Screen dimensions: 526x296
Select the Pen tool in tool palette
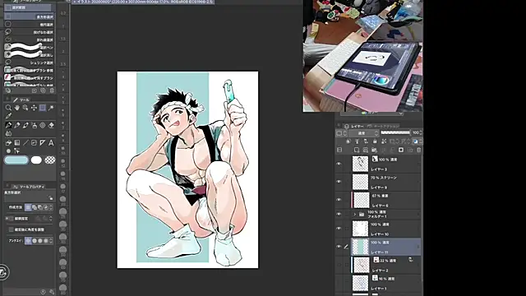(8, 125)
